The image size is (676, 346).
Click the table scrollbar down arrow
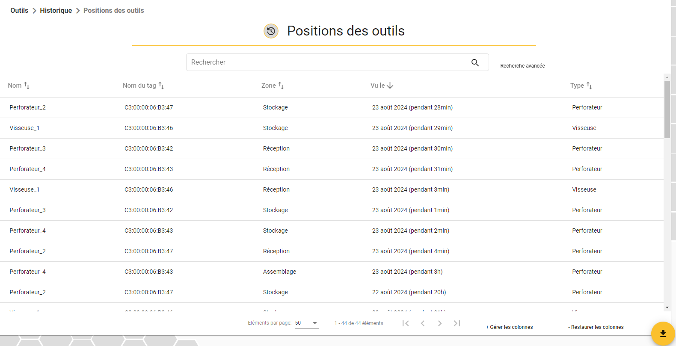pos(667,308)
